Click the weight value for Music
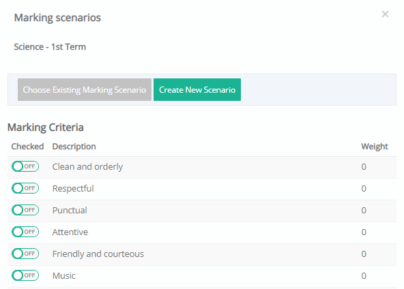The image size is (404, 289). pyautogui.click(x=364, y=276)
